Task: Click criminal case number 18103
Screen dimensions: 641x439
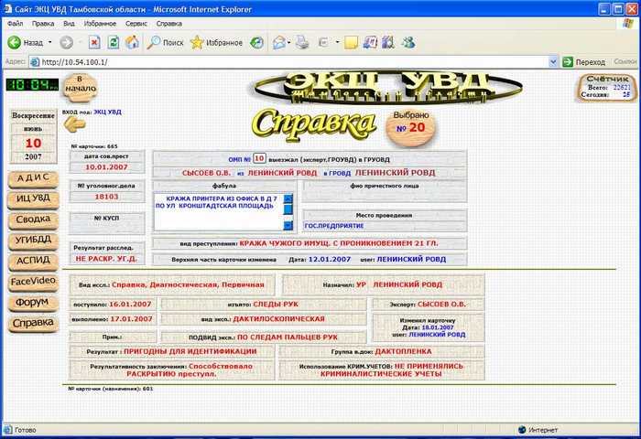Action: 106,197
